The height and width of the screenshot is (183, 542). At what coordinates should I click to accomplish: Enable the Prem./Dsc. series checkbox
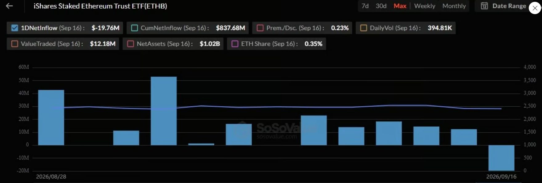[260, 28]
